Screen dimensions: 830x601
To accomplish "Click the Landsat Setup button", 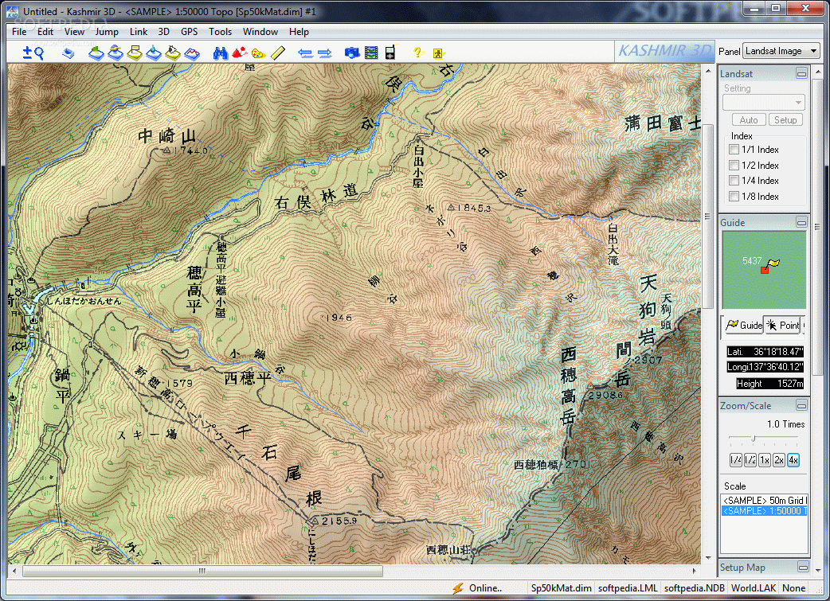I will 785,120.
